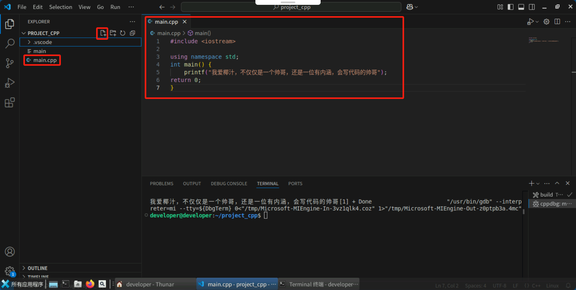Switch to the DEBUG CONSOLE tab
The width and height of the screenshot is (576, 290).
(229, 183)
